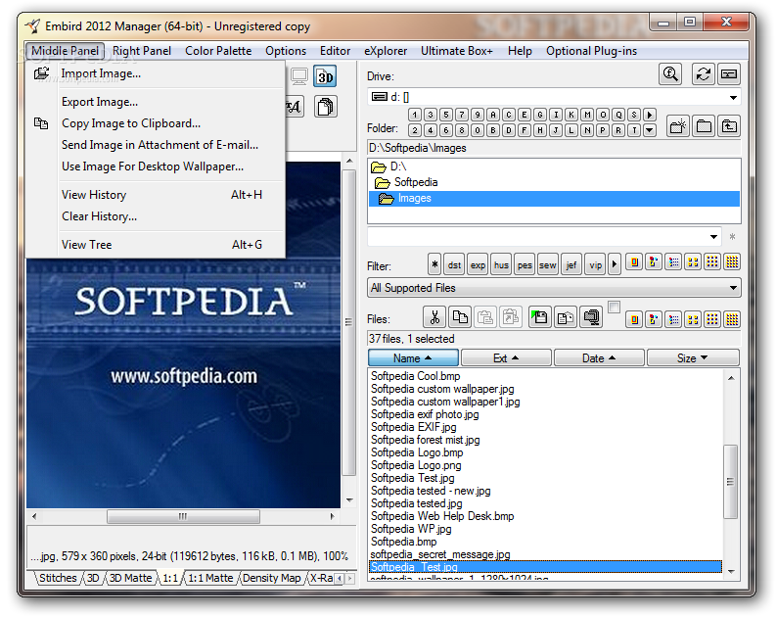Select nine-thumbnails view in Files row

712,319
